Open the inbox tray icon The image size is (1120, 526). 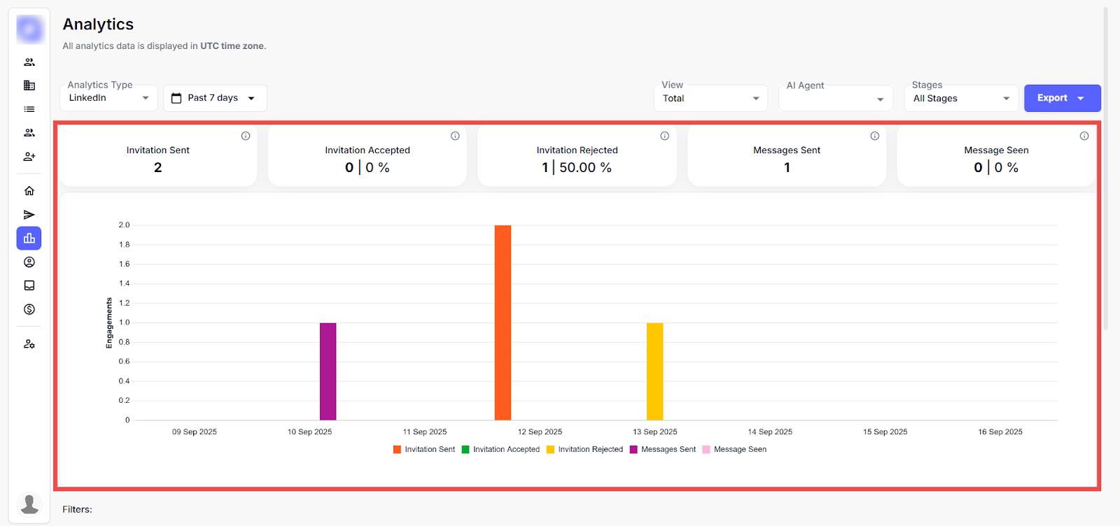(29, 285)
